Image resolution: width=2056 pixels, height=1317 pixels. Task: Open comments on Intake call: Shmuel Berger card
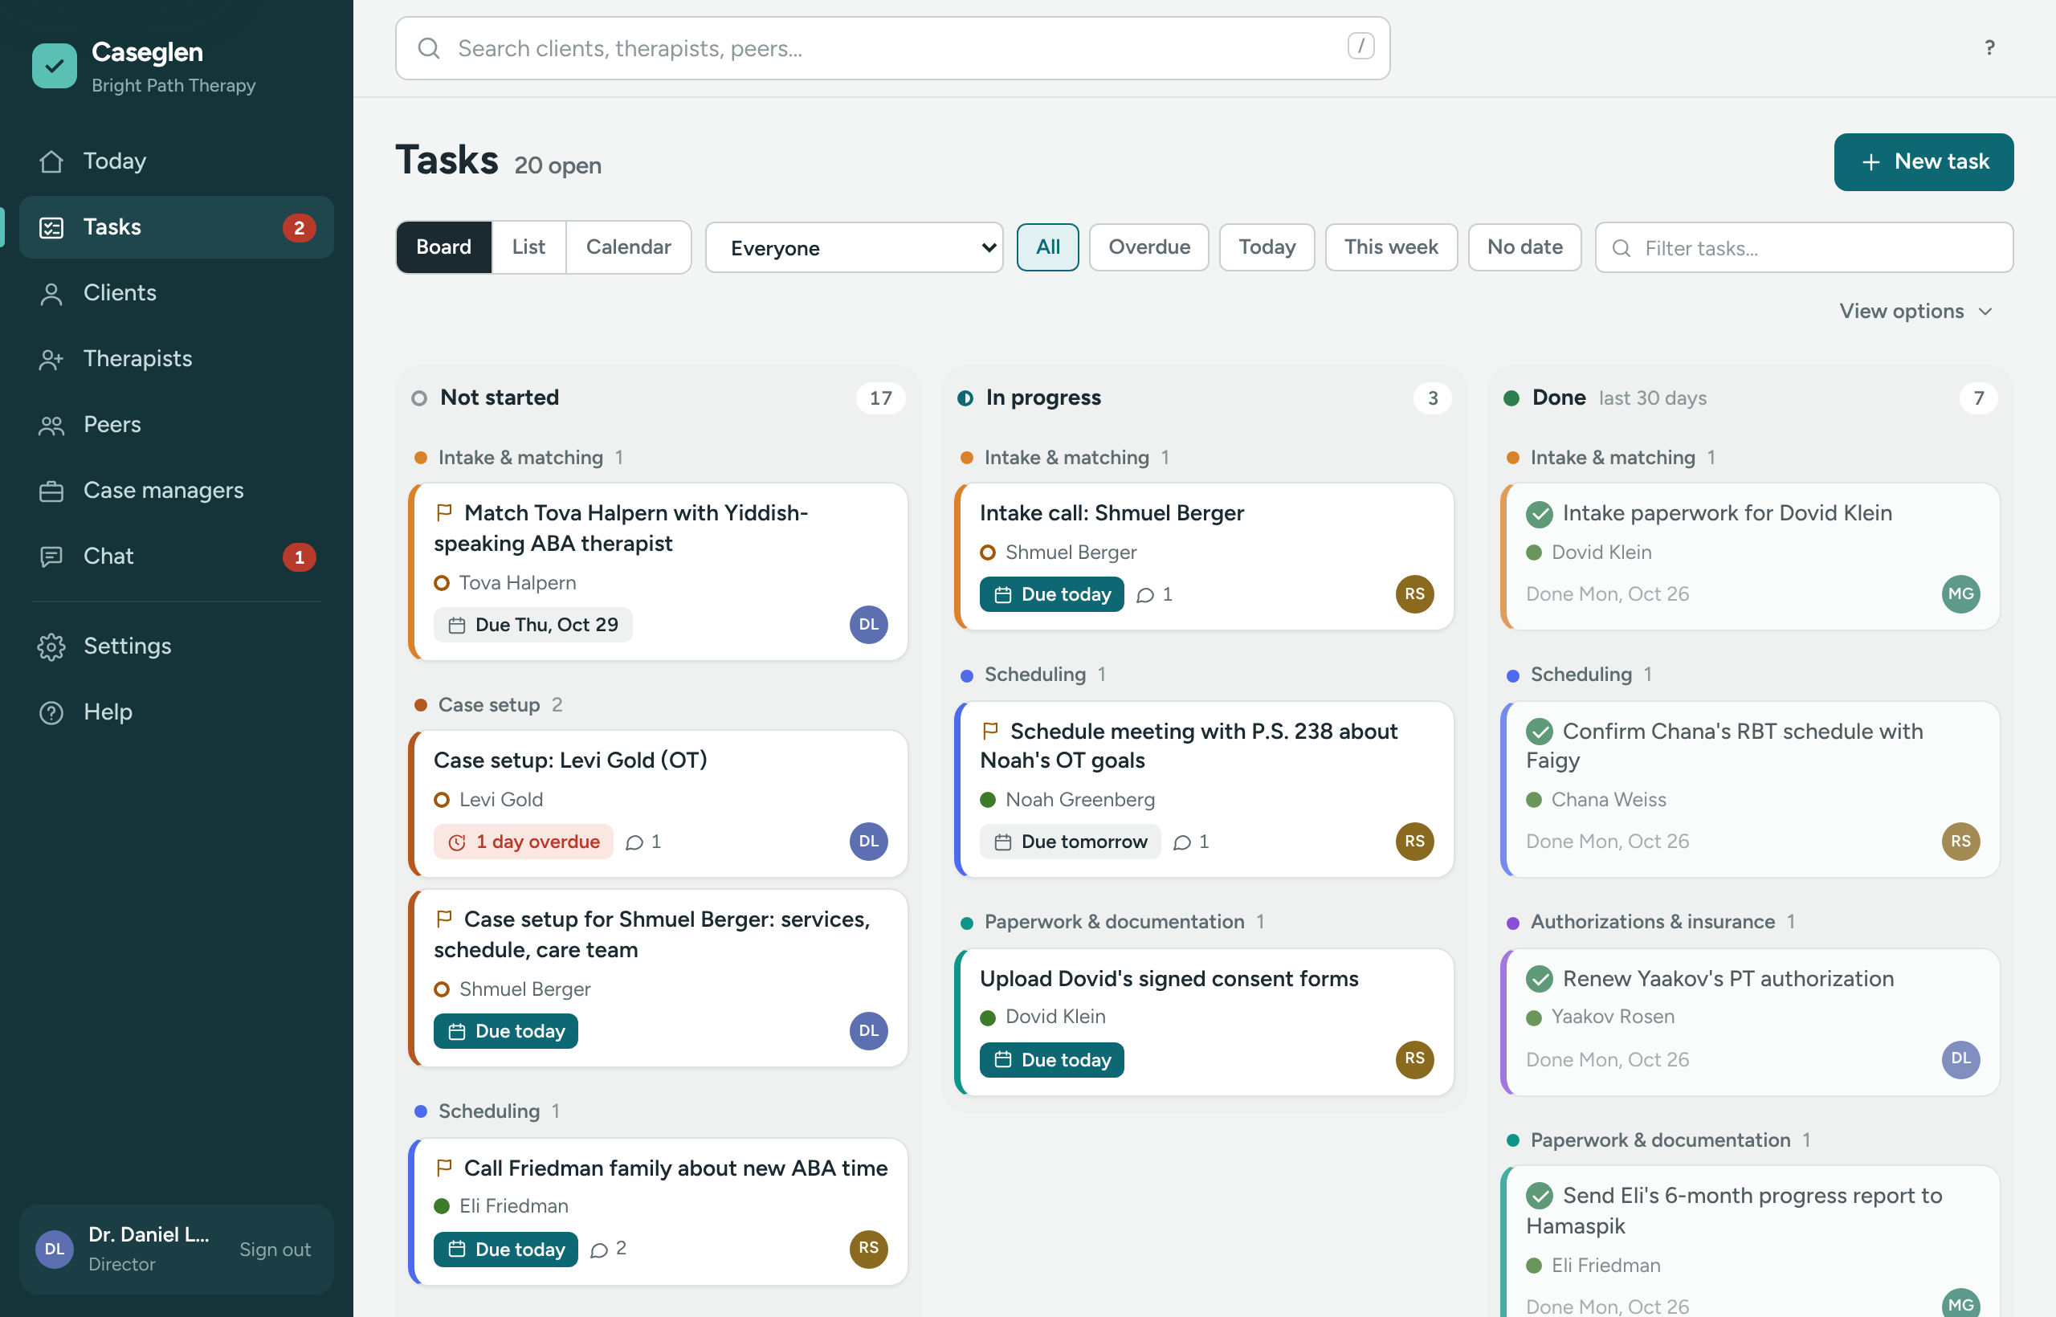tap(1155, 594)
